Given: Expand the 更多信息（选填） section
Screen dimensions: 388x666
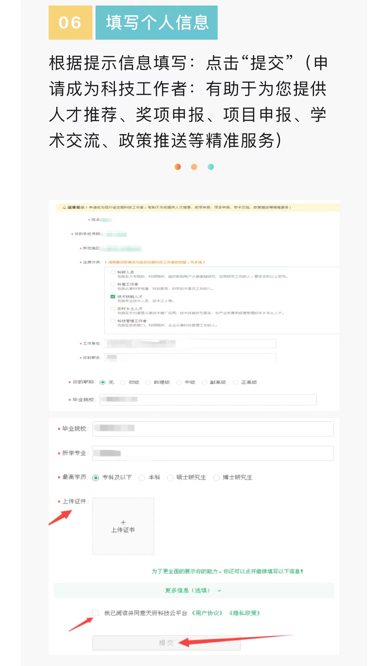Looking at the screenshot, I should tap(194, 590).
